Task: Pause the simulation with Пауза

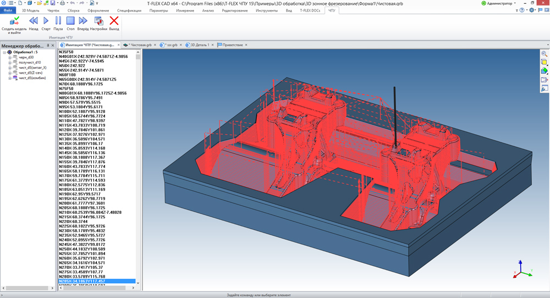Action: tap(58, 21)
